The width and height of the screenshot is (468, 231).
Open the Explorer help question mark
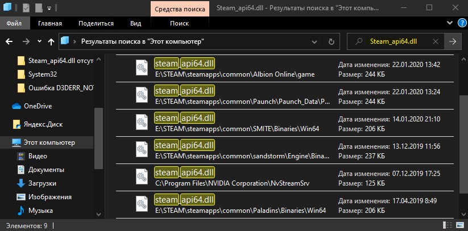point(461,23)
